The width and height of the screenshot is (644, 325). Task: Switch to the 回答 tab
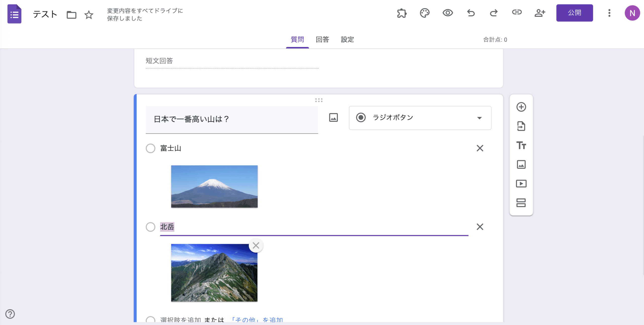(x=323, y=40)
